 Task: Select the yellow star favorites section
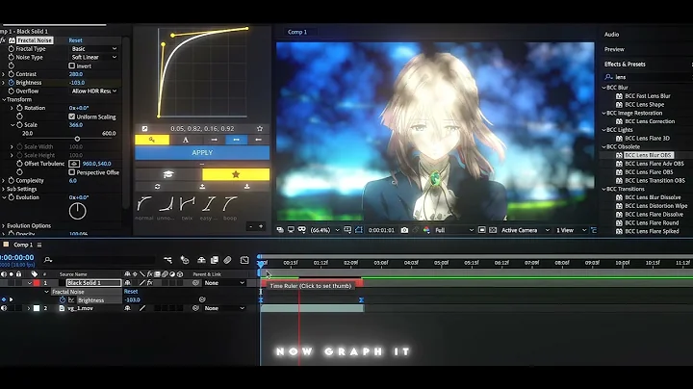(x=236, y=174)
